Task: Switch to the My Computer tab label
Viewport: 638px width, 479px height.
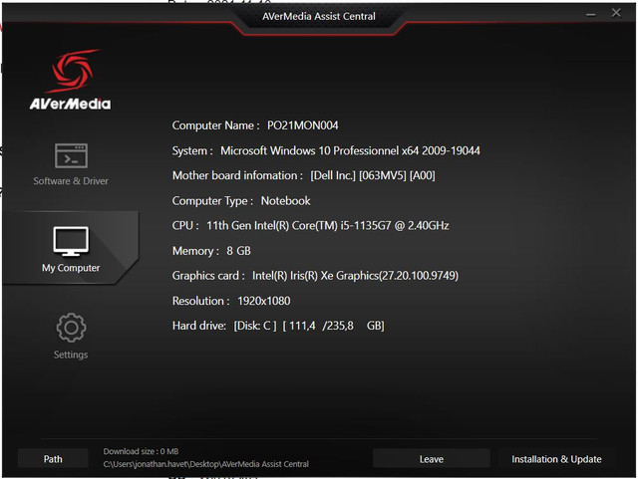Action: pyautogui.click(x=71, y=268)
